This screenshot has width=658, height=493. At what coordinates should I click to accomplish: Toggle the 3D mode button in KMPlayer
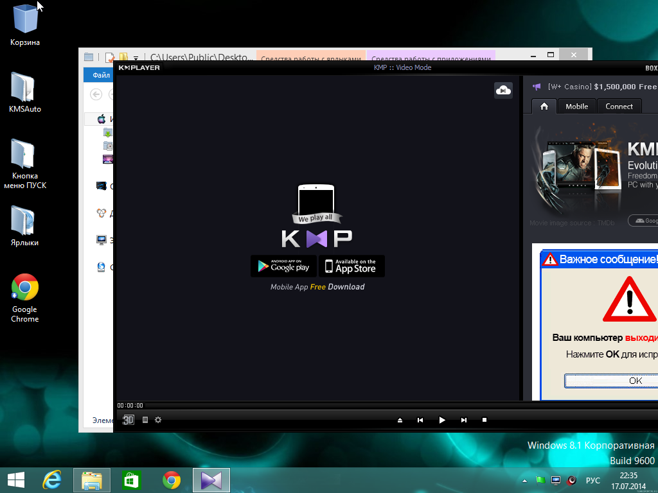[128, 420]
